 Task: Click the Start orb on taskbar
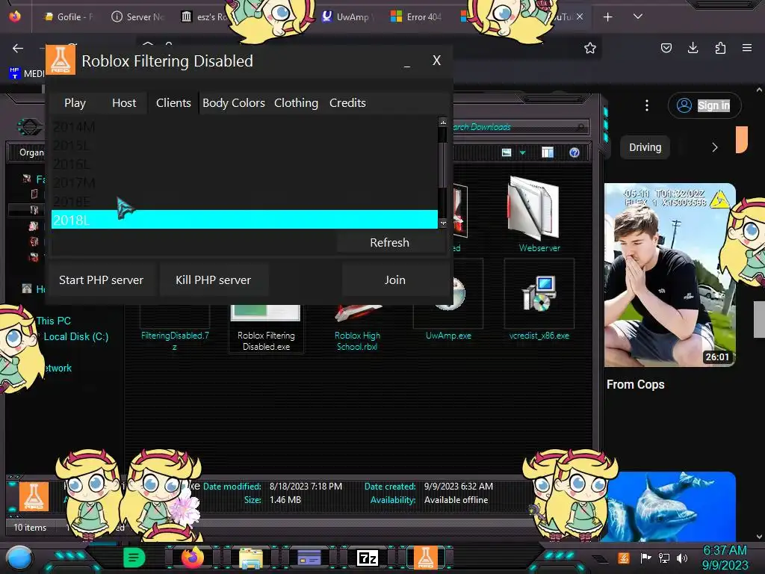19,558
